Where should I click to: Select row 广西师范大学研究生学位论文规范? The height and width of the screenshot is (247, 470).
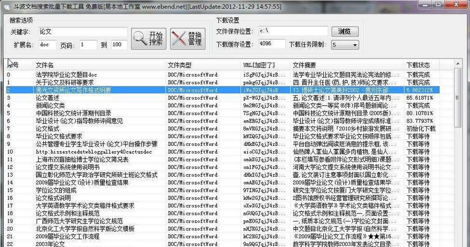tap(222, 221)
